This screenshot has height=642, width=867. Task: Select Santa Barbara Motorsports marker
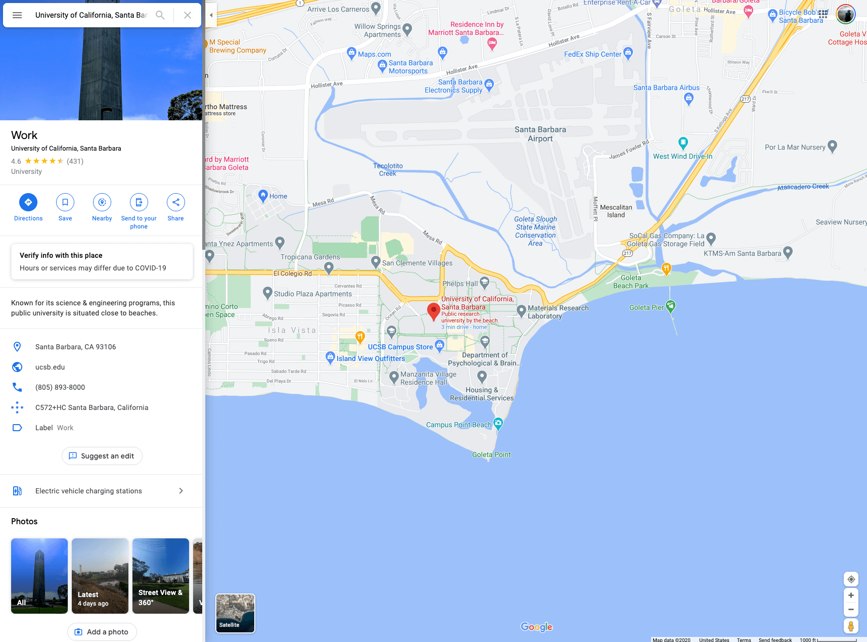[x=383, y=66]
